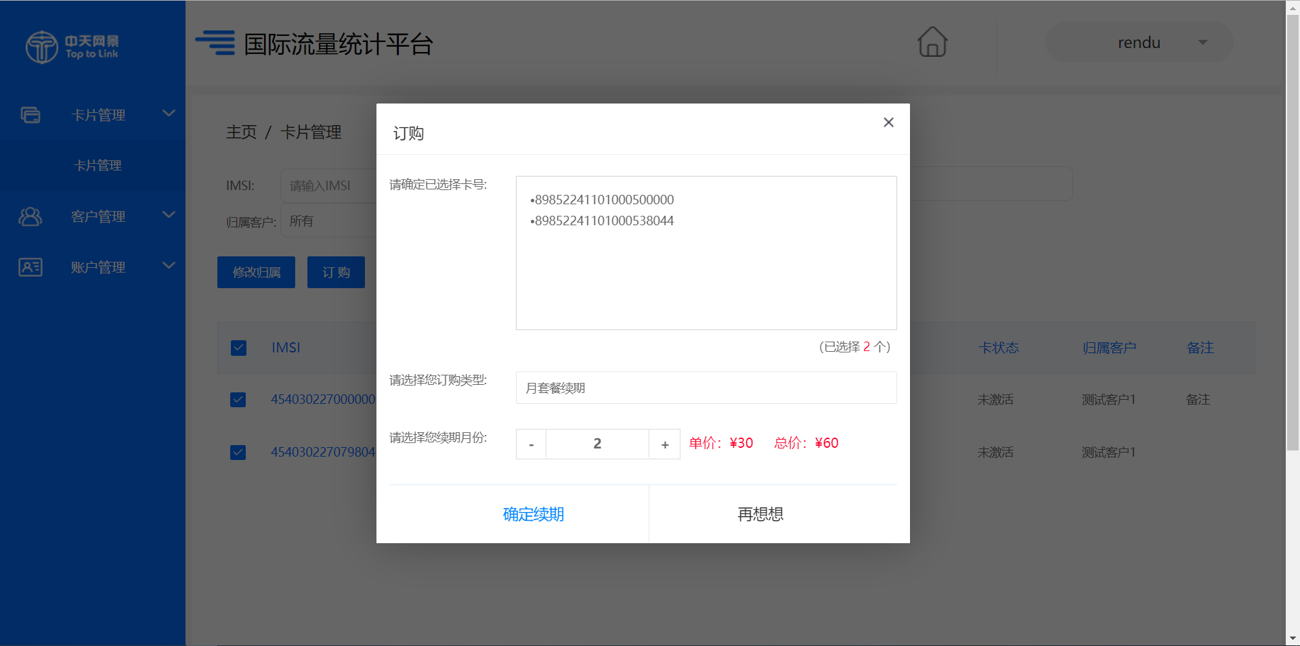Click the 订购 button on the page
The width and height of the screenshot is (1300, 646).
pyautogui.click(x=336, y=272)
